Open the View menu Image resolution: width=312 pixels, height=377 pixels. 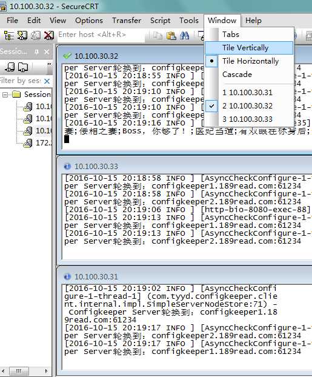click(58, 21)
